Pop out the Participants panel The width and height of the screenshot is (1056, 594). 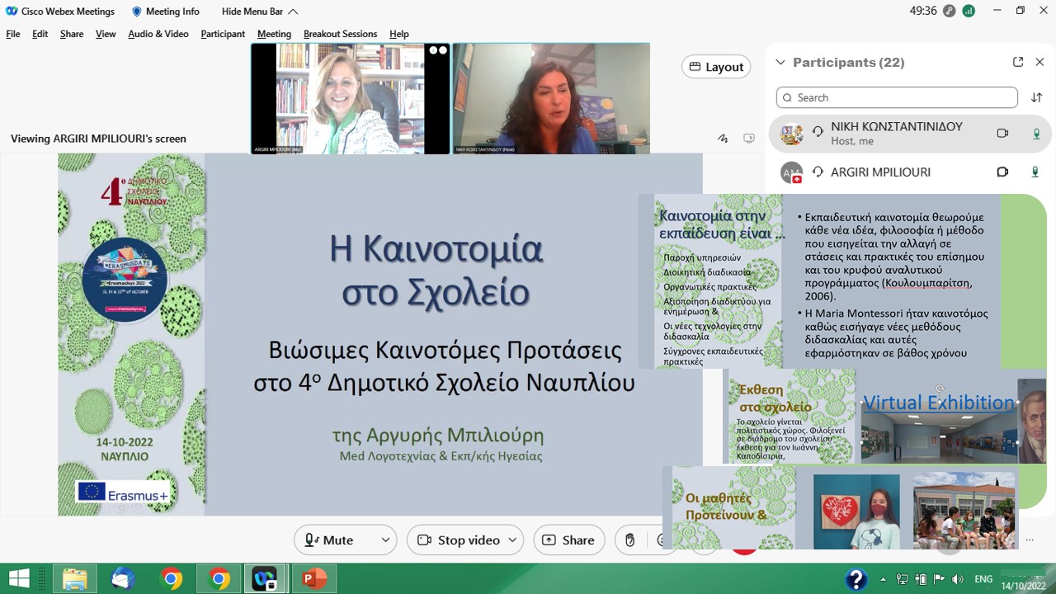click(1018, 62)
